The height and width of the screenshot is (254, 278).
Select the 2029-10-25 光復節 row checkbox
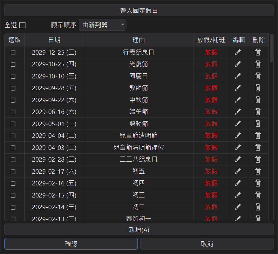coord(13,64)
